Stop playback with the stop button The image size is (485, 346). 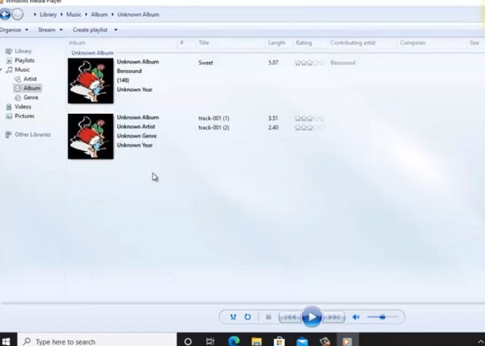tap(269, 317)
